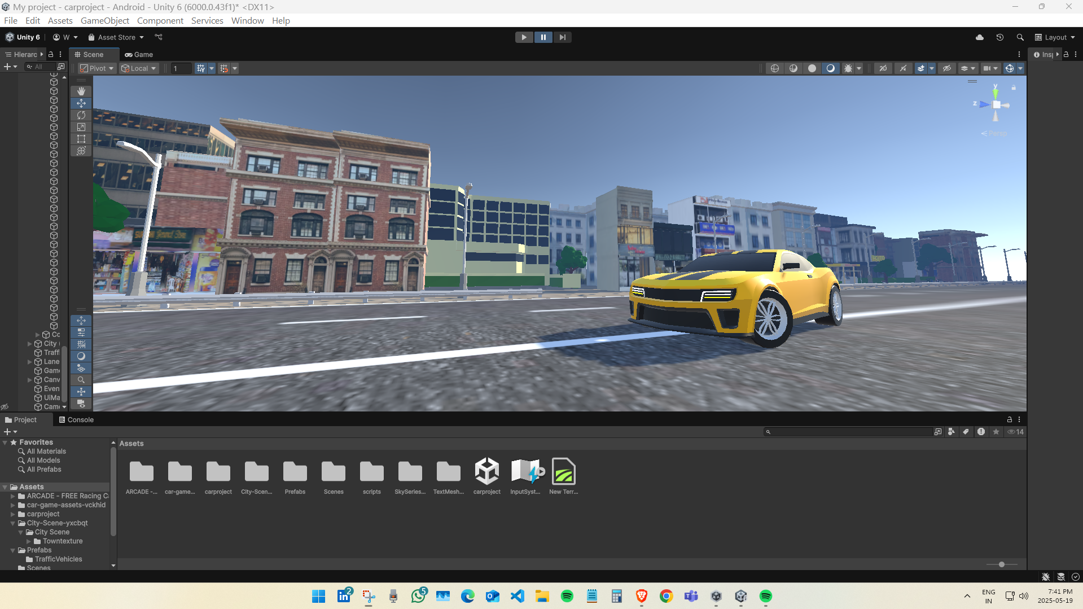1083x609 pixels.
Task: Collapse the City-Scene-yxcbqt folder
Action: pos(13,523)
